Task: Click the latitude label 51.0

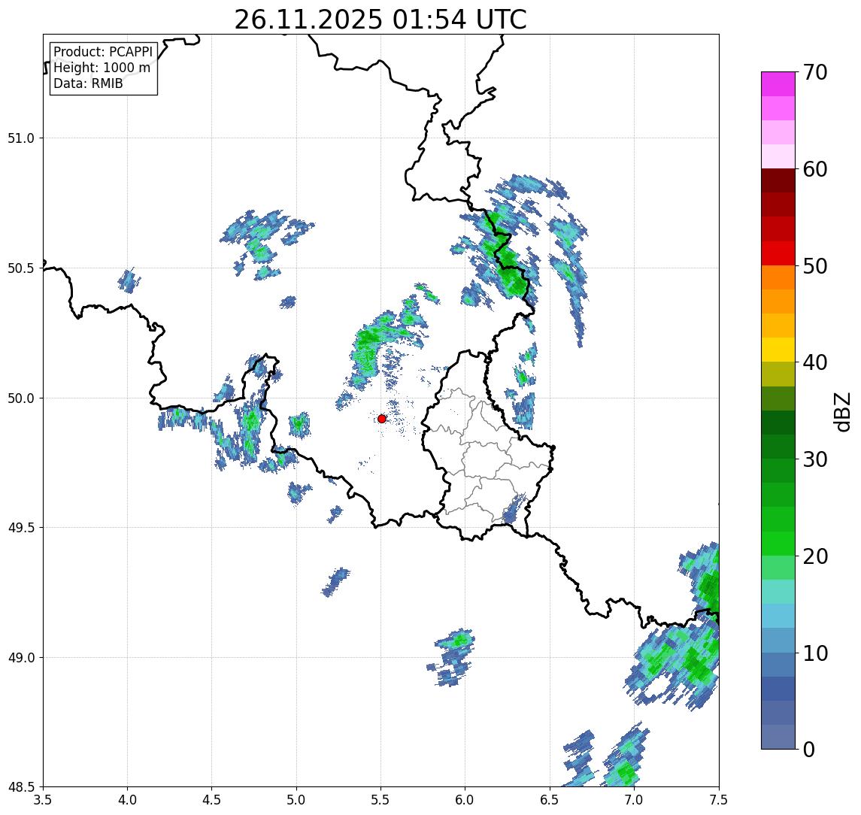Action: tap(20, 138)
